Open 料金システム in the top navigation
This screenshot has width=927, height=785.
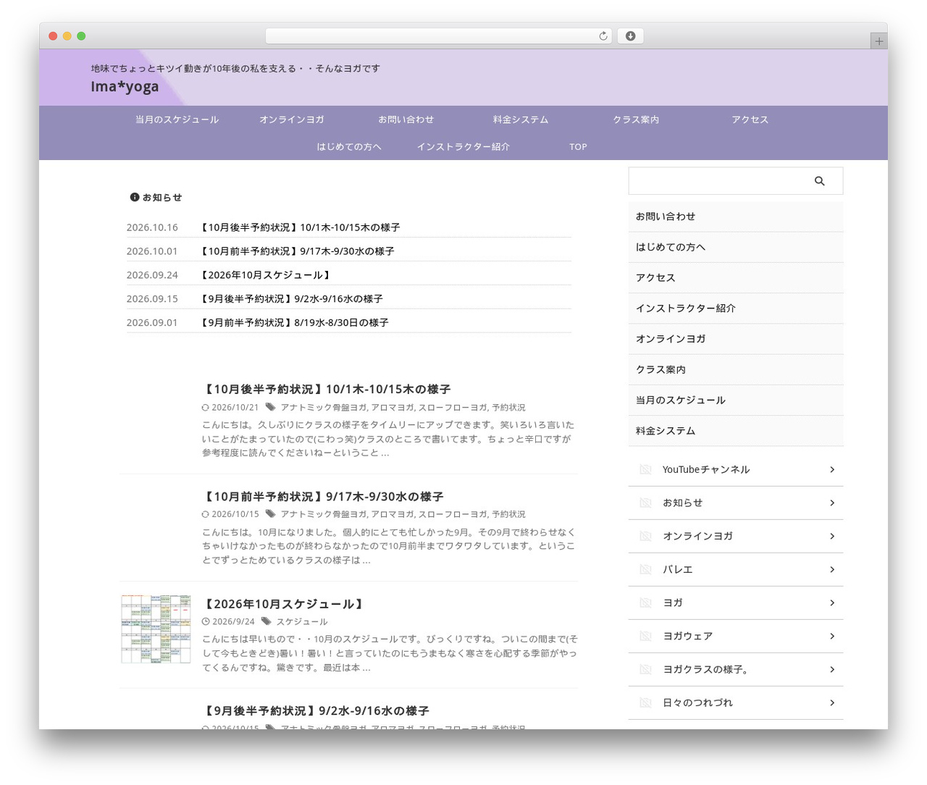pos(521,119)
